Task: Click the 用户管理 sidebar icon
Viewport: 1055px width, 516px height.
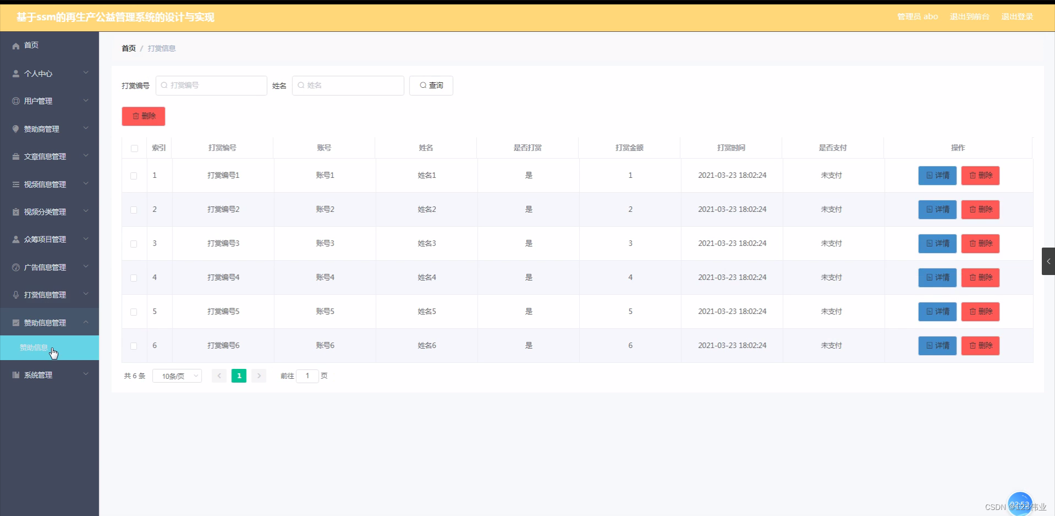Action: (x=15, y=100)
